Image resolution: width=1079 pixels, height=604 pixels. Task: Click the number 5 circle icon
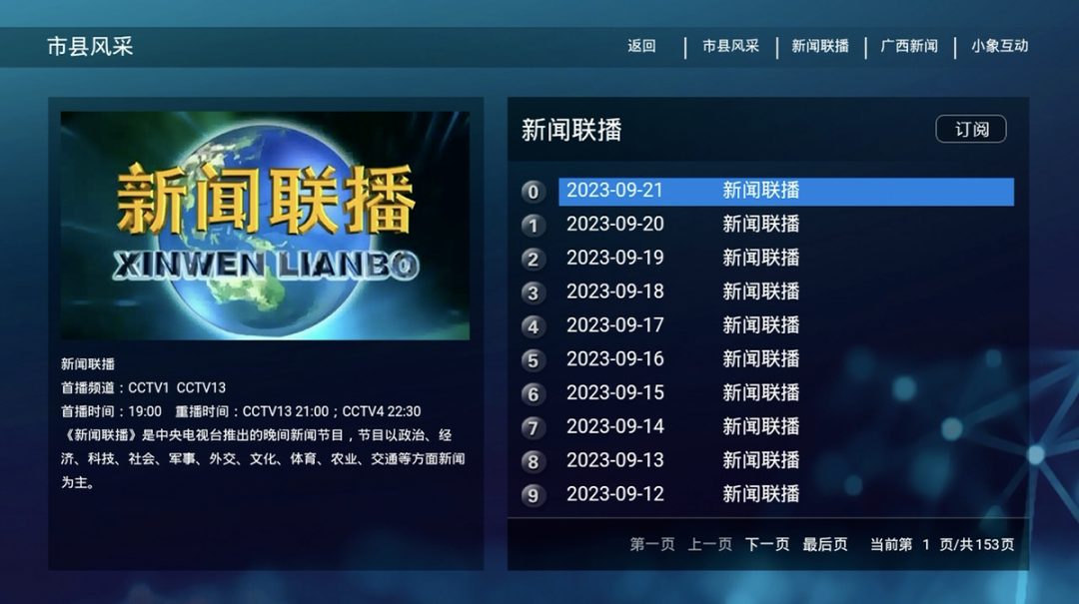534,360
